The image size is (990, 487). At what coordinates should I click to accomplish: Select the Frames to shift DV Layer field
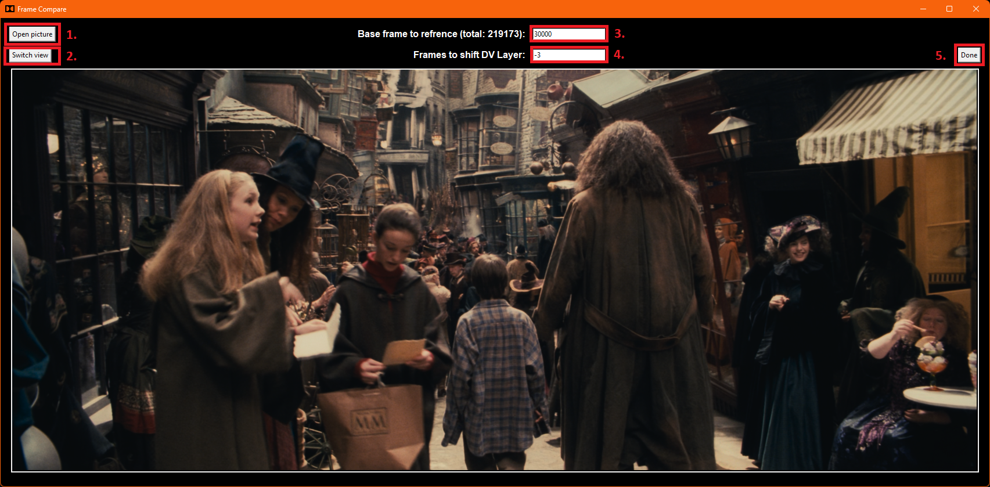coord(569,55)
